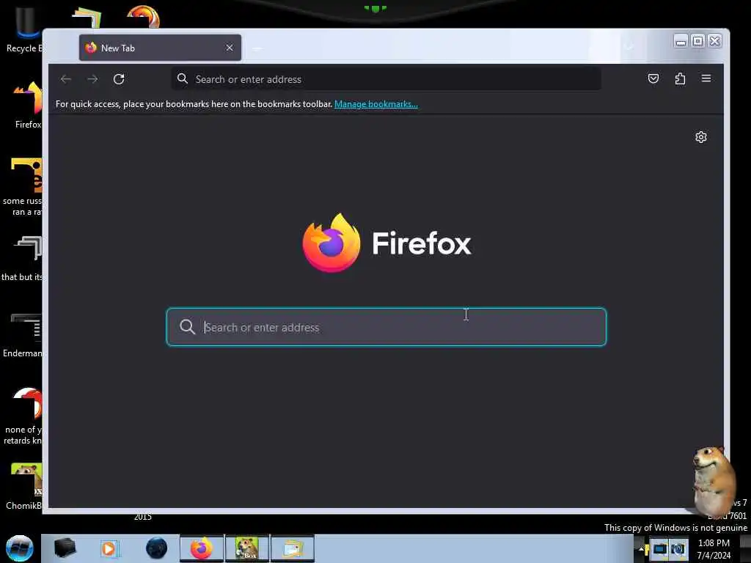Viewport: 751px width, 563px height.
Task: Close the New Tab tab
Action: coord(230,48)
